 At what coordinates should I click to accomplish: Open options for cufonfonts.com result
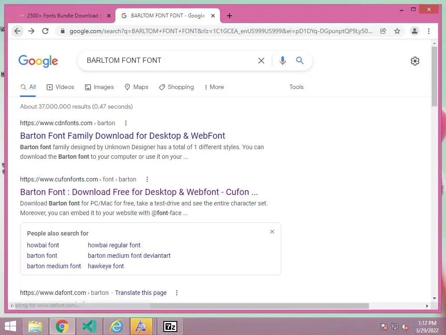(147, 179)
